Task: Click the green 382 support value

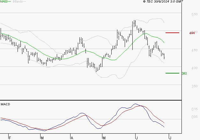Action: 184,73
